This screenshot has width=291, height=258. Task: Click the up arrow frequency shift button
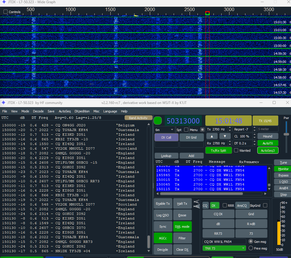(212, 136)
